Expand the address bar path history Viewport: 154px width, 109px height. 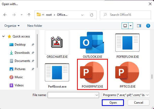[82, 15]
